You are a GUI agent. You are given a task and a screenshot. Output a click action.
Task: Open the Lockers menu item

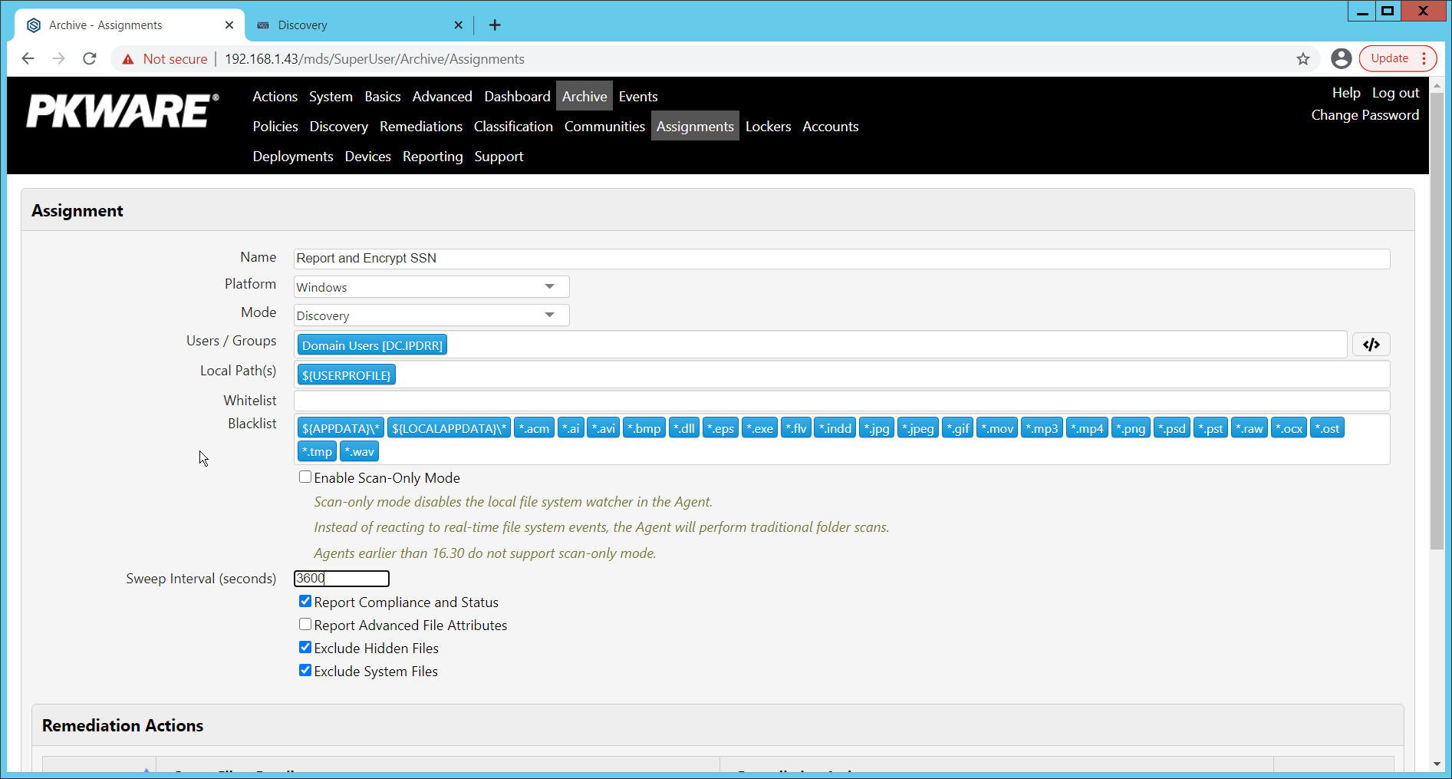(768, 126)
